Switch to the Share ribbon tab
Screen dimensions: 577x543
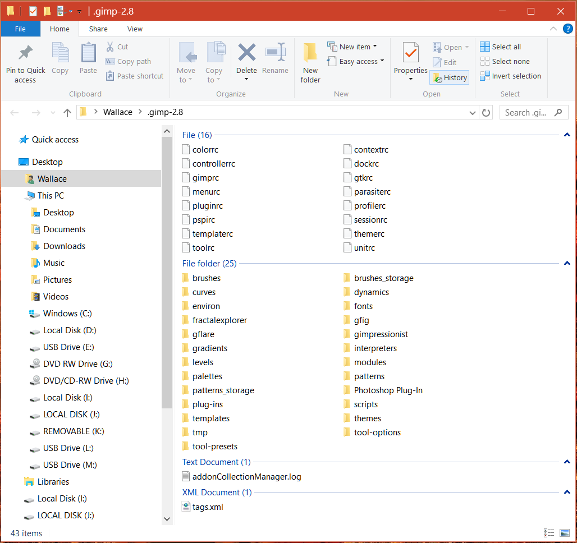point(98,29)
